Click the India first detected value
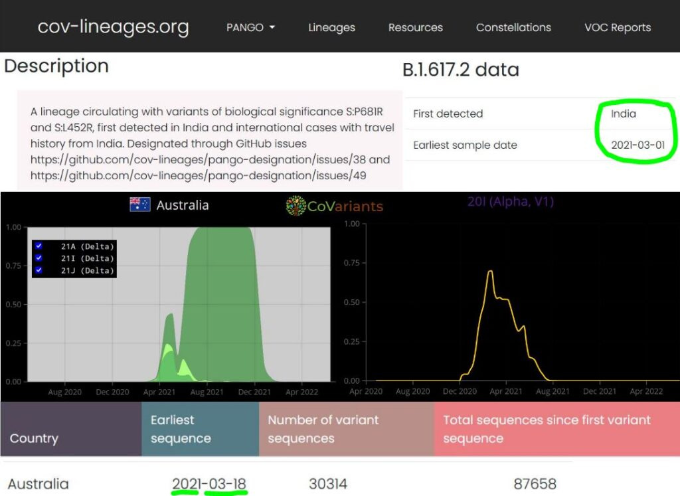Viewport: 680px width, 496px height. click(x=623, y=114)
